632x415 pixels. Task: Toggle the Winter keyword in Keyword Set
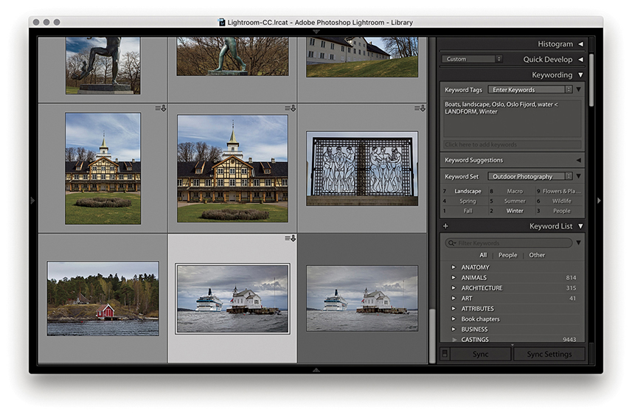515,211
